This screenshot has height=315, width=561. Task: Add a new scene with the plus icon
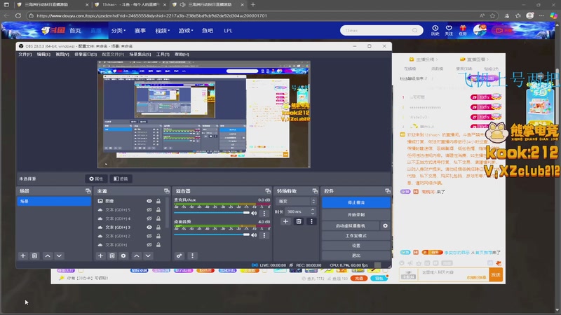click(x=23, y=255)
